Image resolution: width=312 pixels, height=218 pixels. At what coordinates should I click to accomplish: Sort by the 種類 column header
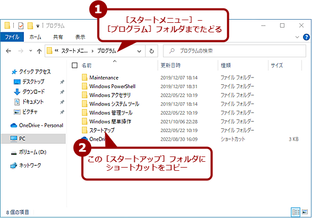[226, 65]
